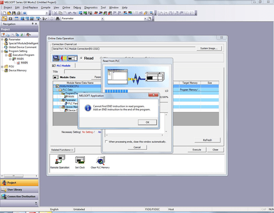274x213 pixels.
Task: Click the Navigation pane pin icon
Action: (33, 24)
